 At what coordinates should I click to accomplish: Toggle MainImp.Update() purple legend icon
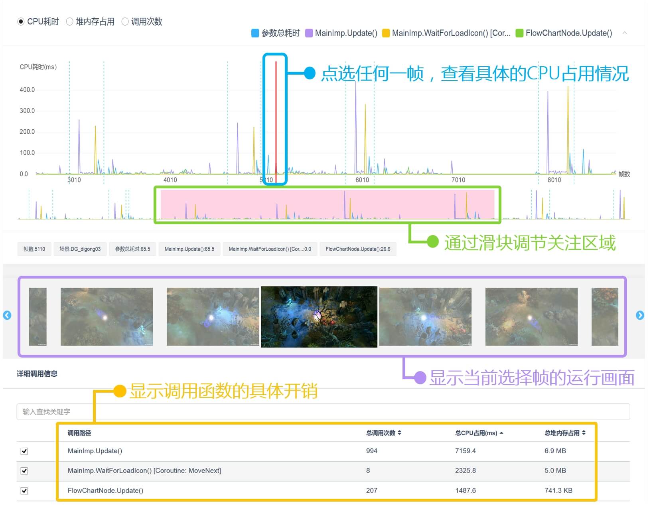click(x=309, y=33)
